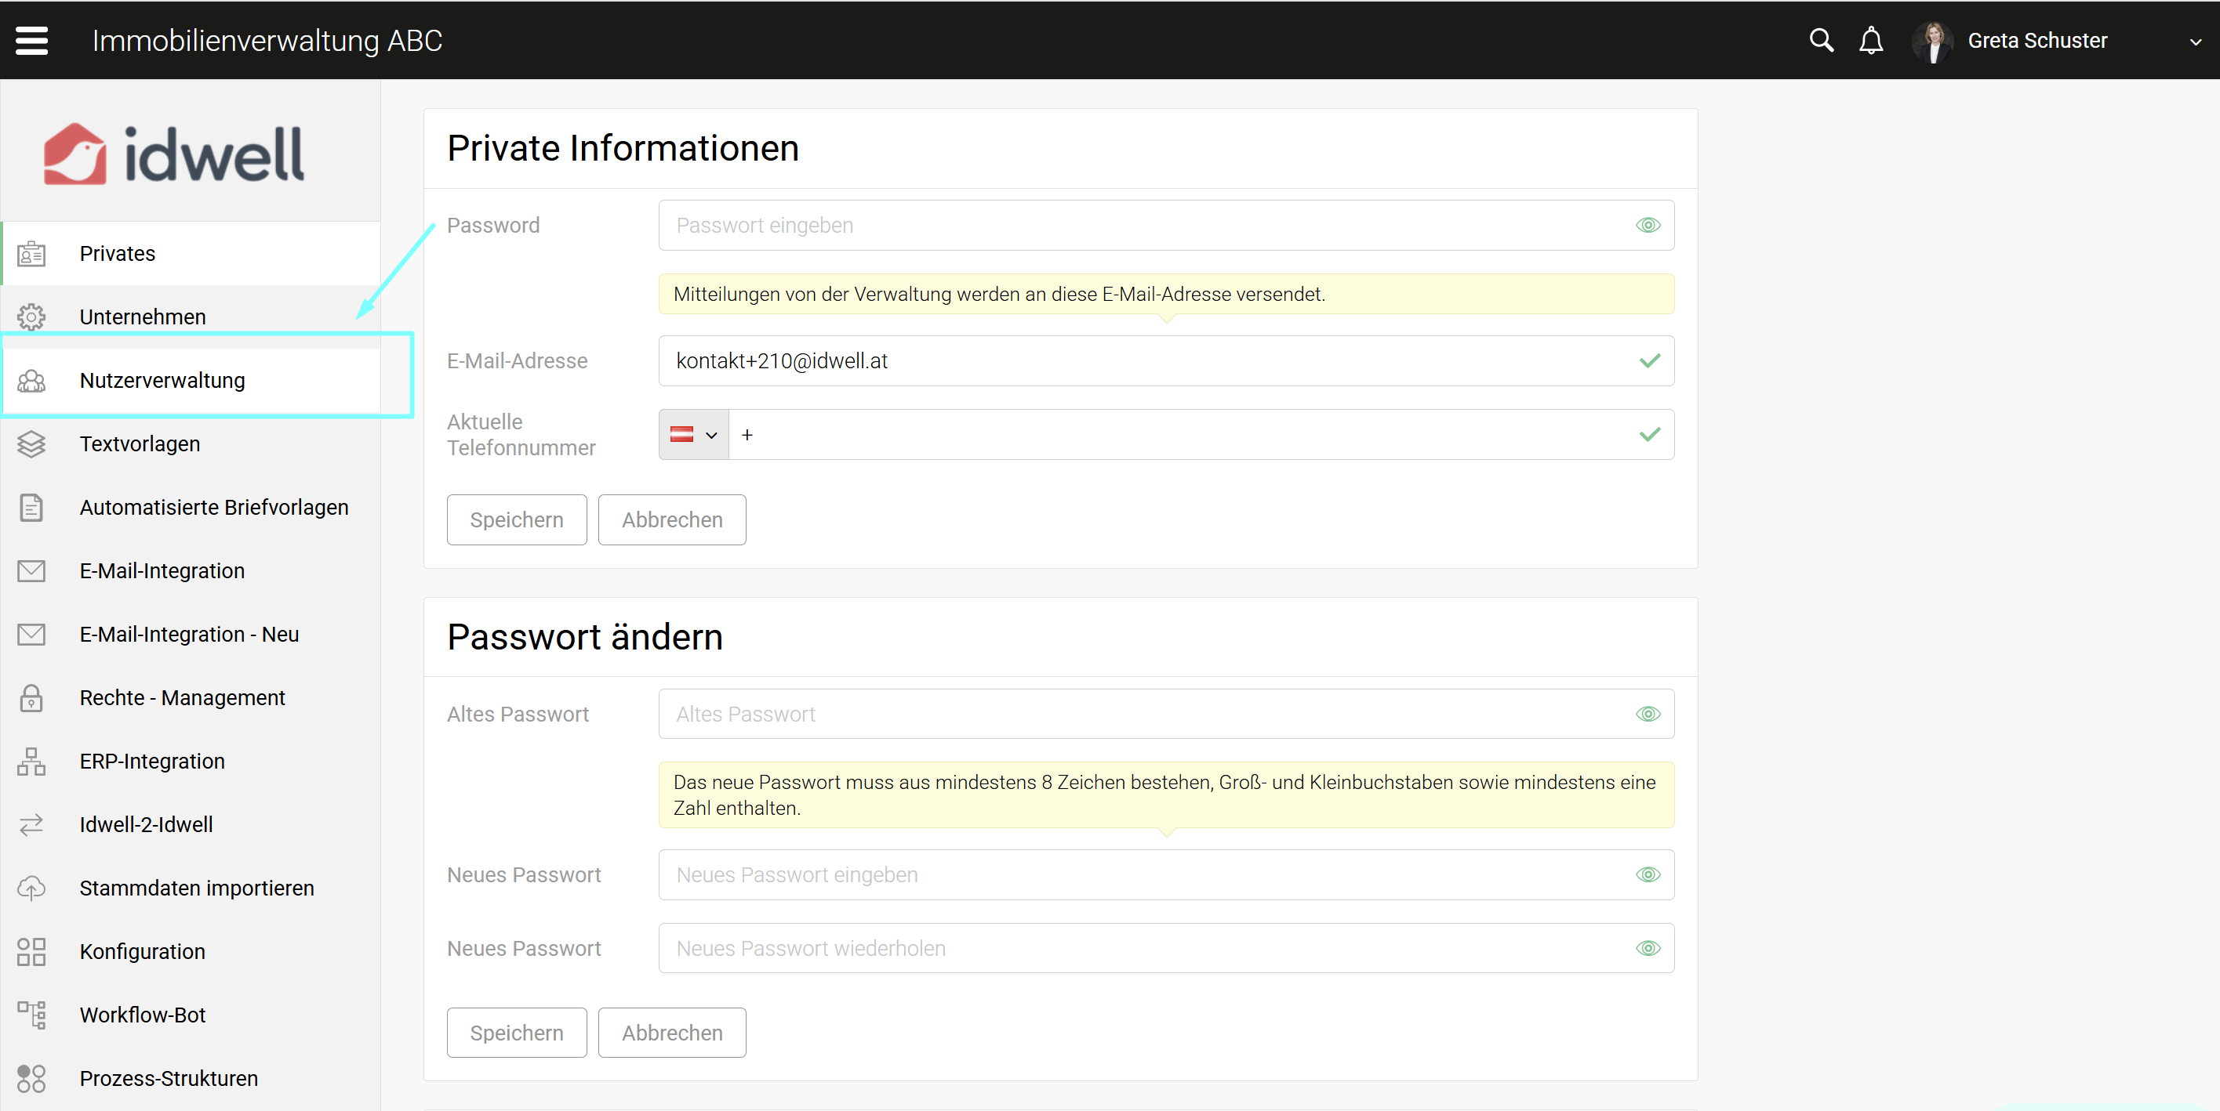Screen dimensions: 2220x1111
Task: Reveal the Neues Passwort wiederholen entry
Action: click(1647, 948)
